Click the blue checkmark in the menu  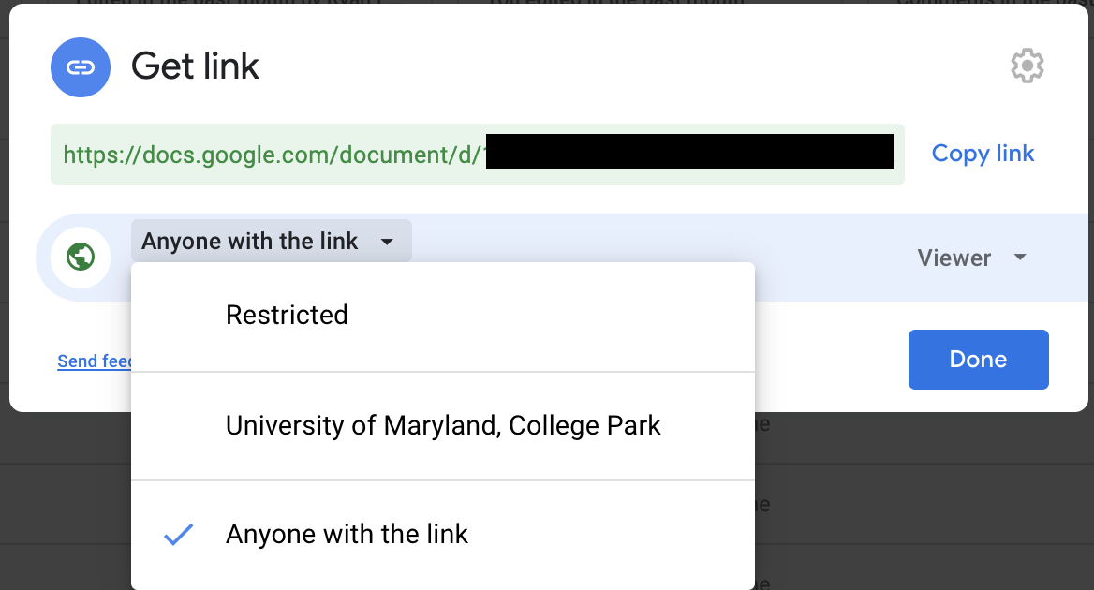(x=178, y=535)
